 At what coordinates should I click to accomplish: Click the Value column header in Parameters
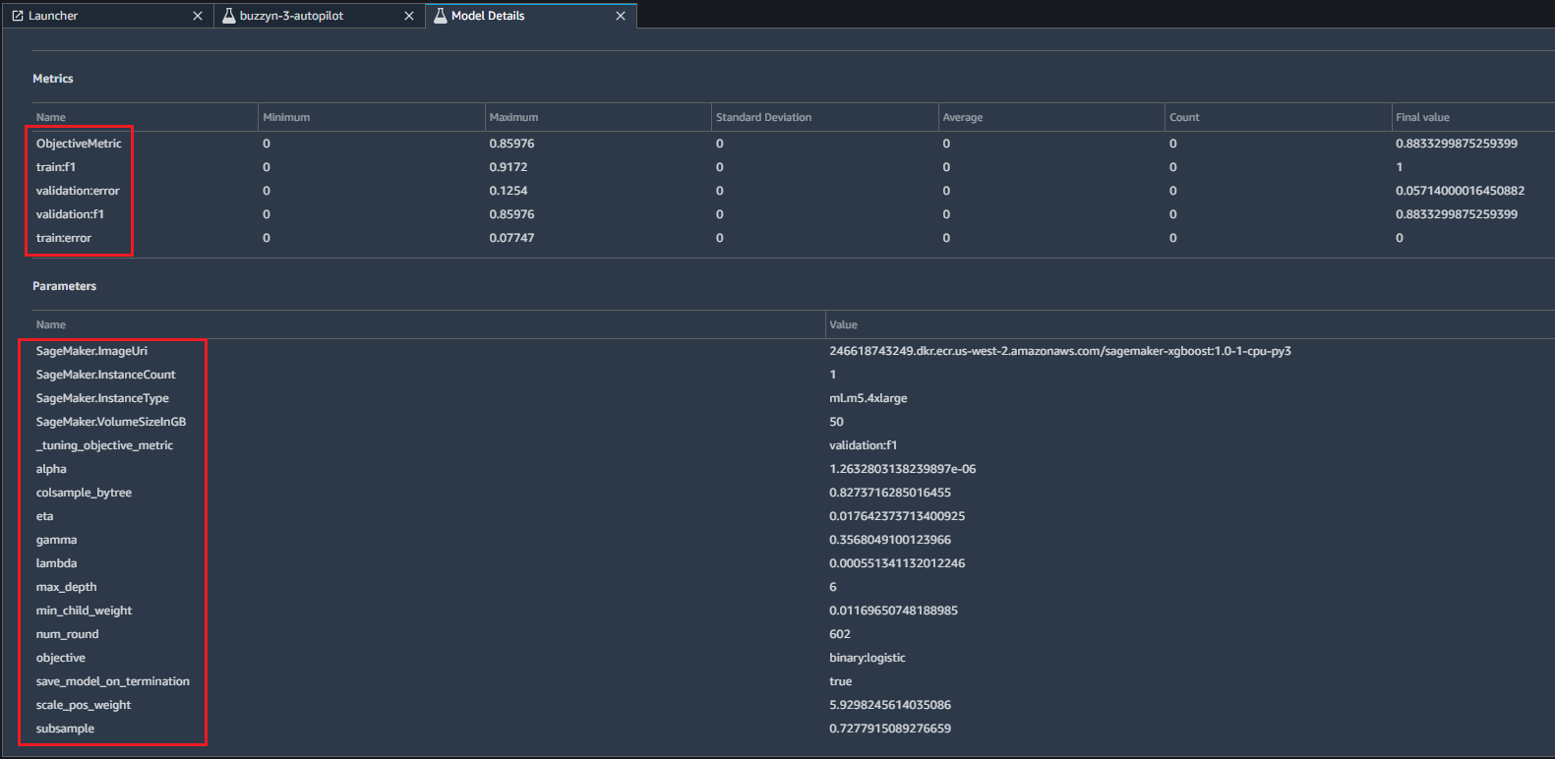click(843, 324)
